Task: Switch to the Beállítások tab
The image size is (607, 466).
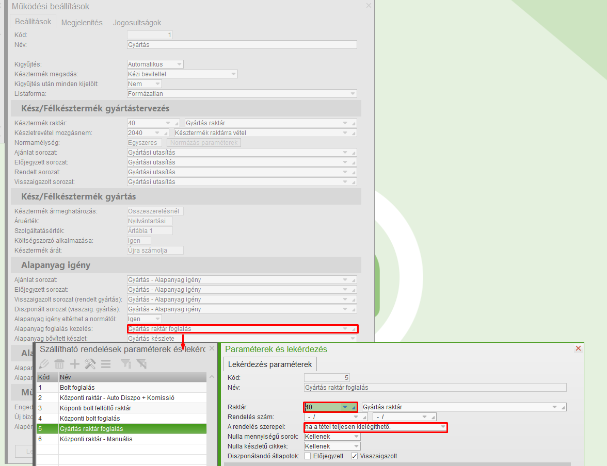Action: pyautogui.click(x=33, y=22)
